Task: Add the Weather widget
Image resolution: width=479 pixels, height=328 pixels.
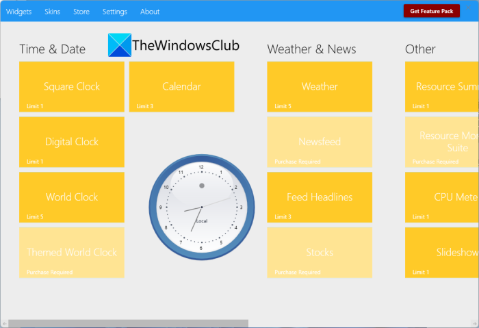Action: (320, 87)
